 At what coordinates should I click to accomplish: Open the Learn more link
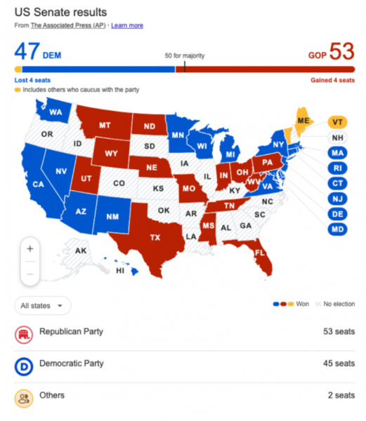pyautogui.click(x=127, y=25)
